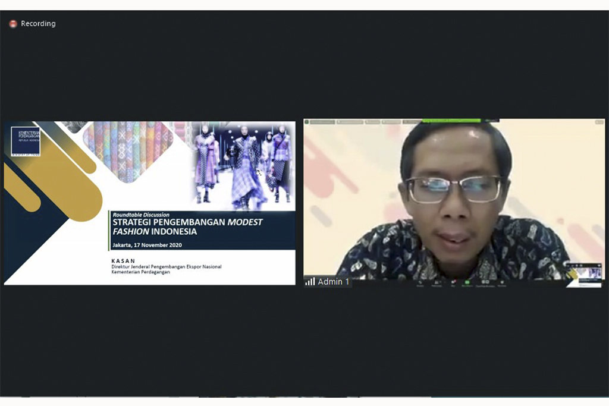Click the red Recording indicator dot
609x406 pixels.
point(13,24)
